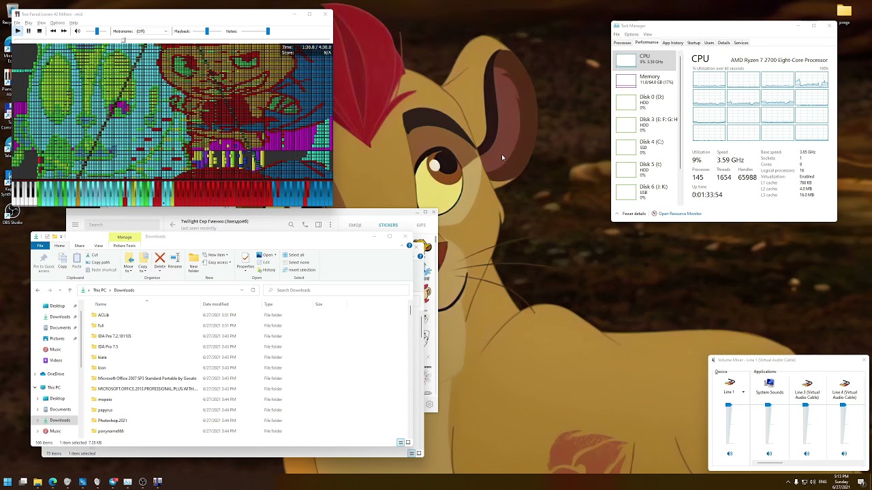Click the Properties icon in ribbon
Screen dimensions: 872x490
(x=245, y=257)
